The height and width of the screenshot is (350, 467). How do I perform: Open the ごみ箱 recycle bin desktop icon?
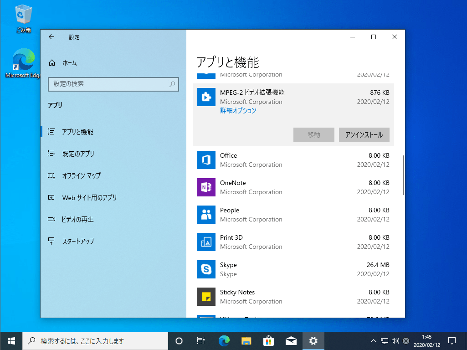pos(23,19)
